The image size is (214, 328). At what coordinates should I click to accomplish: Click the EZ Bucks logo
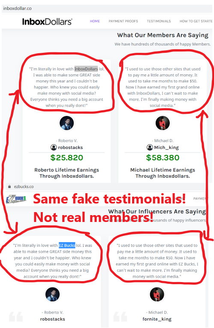[x=16, y=199]
